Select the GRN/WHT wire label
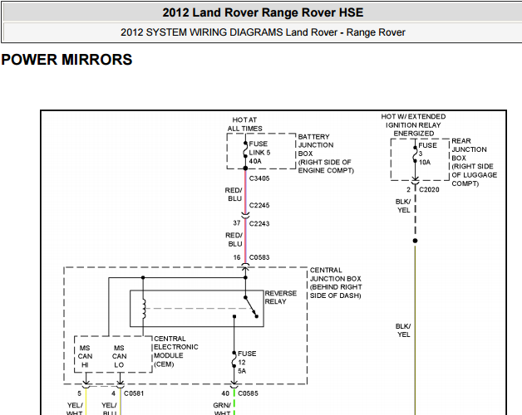This screenshot has width=522, height=415. coord(222,409)
